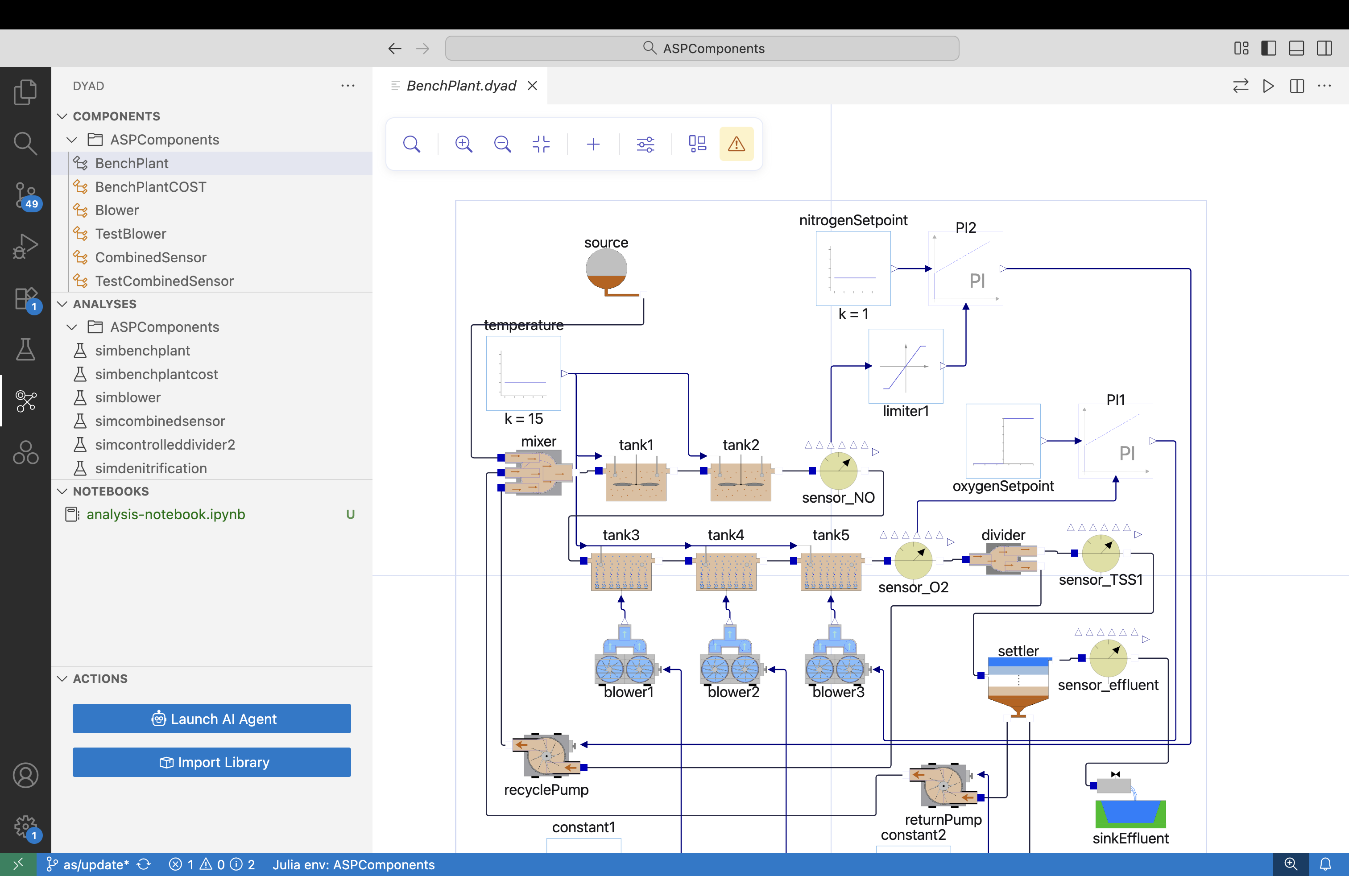Image resolution: width=1349 pixels, height=876 pixels.
Task: Toggle the diagram warnings triangle button
Action: click(x=736, y=144)
